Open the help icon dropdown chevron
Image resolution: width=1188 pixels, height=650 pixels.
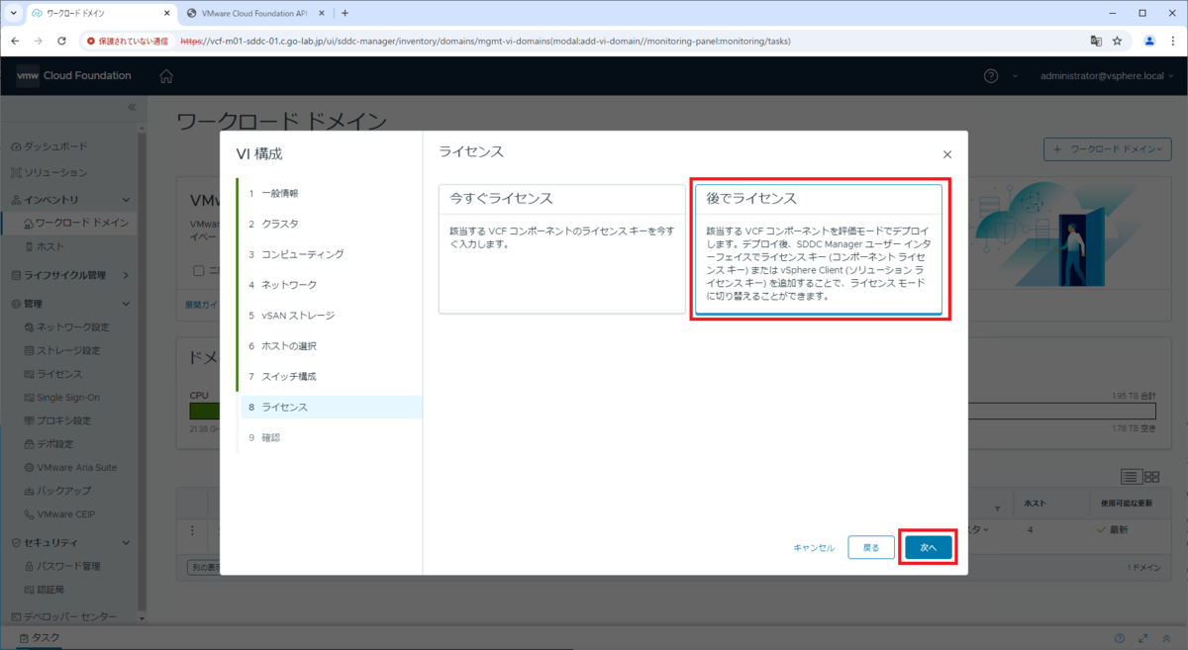point(1015,76)
